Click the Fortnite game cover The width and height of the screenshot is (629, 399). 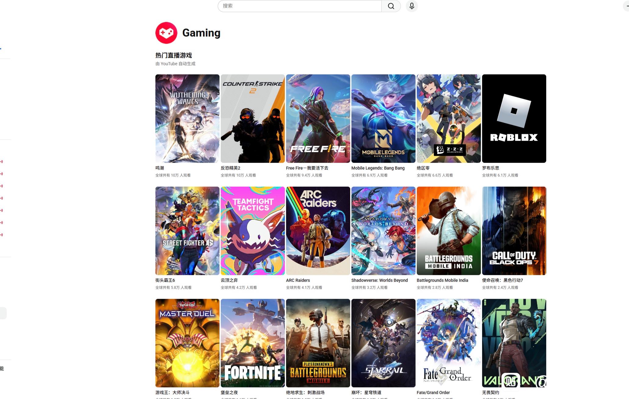pos(253,343)
